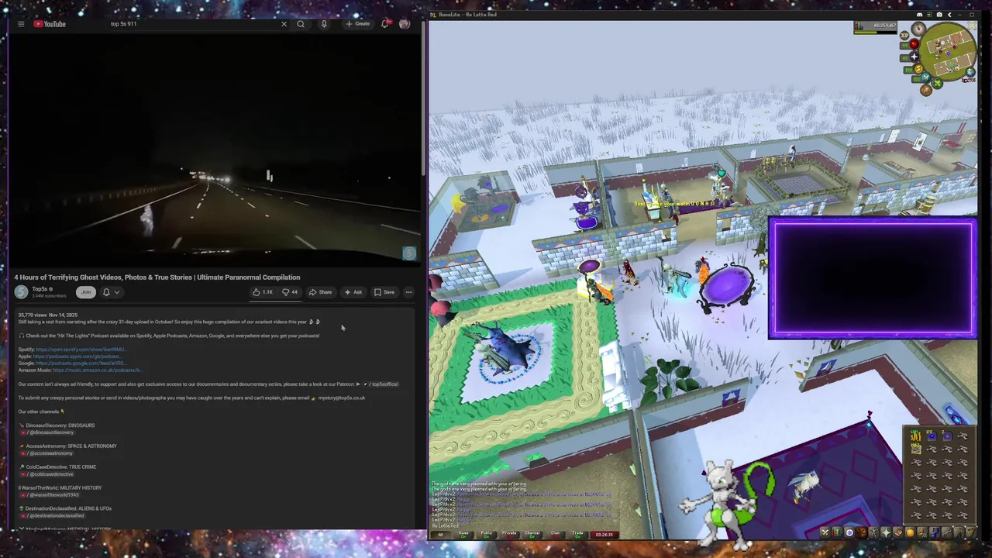Click the RuneLite compass orb
992x558 pixels.
pos(919,29)
